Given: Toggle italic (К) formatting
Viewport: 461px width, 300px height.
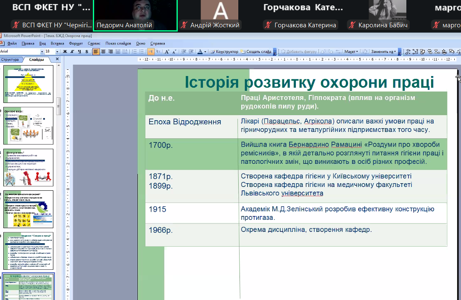Looking at the screenshot, I should click(72, 52).
